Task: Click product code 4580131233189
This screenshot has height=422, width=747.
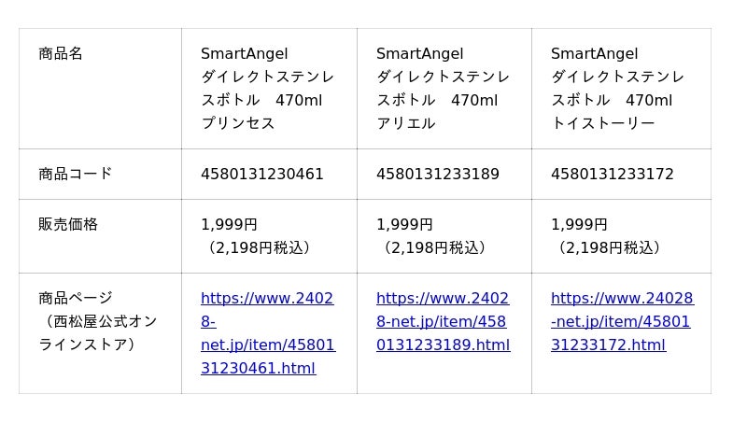Action: (x=437, y=174)
